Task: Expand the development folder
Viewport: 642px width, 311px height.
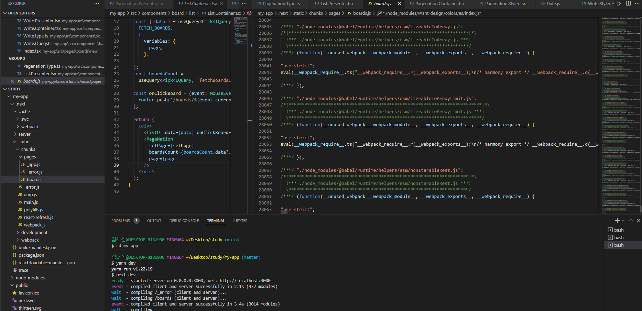Action: 18,233
